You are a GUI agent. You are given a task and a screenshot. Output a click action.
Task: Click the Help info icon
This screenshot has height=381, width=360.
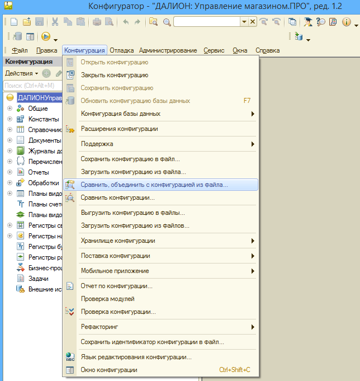[x=347, y=22]
